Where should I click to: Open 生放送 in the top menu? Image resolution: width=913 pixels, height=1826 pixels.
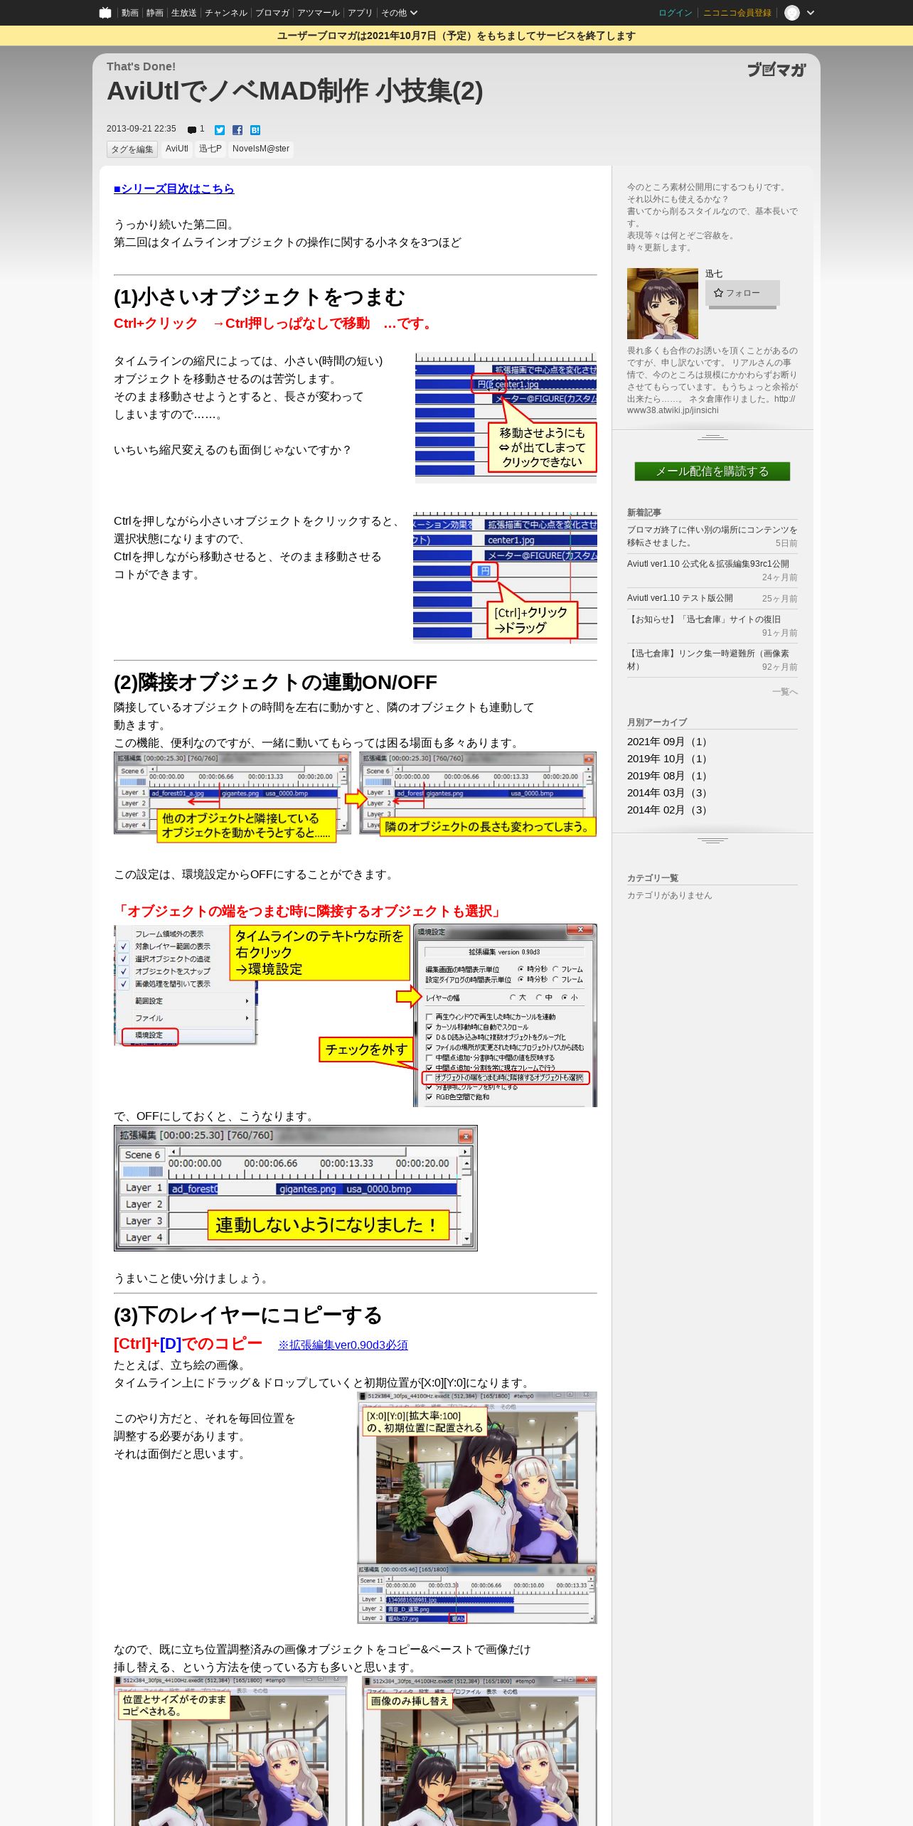(x=183, y=13)
